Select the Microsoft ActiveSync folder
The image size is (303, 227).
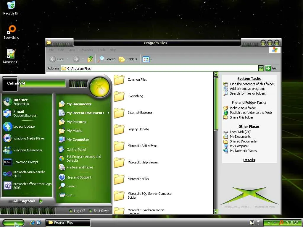(136, 146)
